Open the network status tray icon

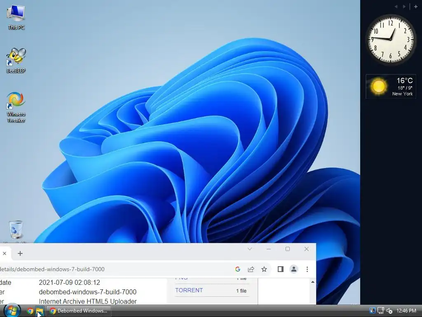(380, 310)
